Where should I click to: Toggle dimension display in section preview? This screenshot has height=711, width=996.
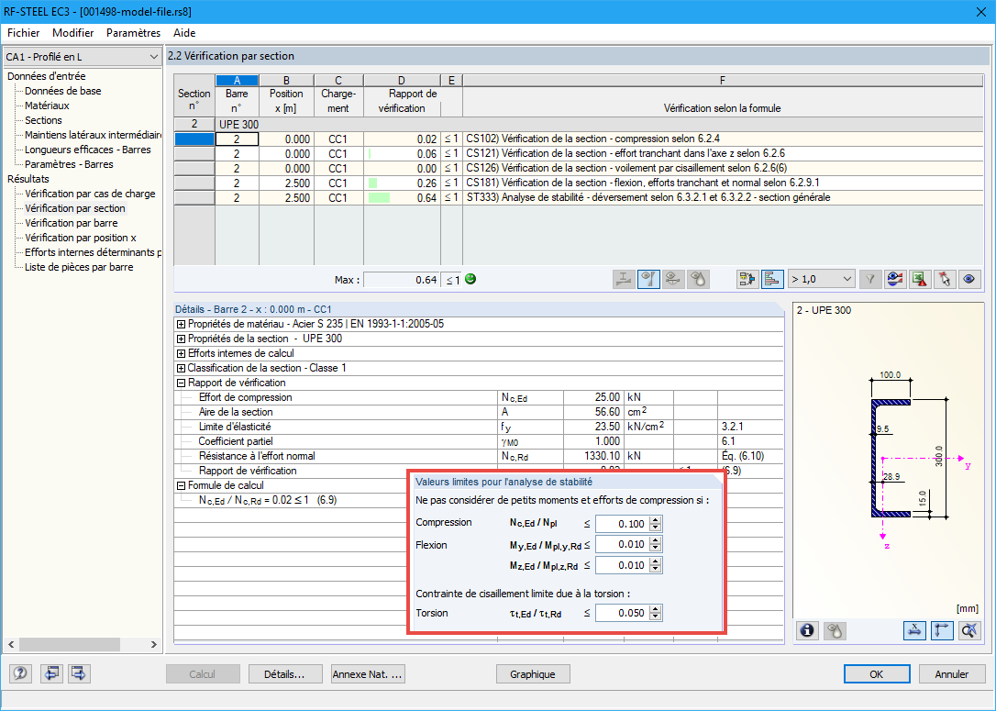coord(914,630)
